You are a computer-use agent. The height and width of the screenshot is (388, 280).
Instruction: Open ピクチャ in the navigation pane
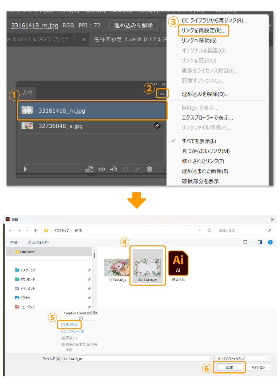(x=25, y=298)
